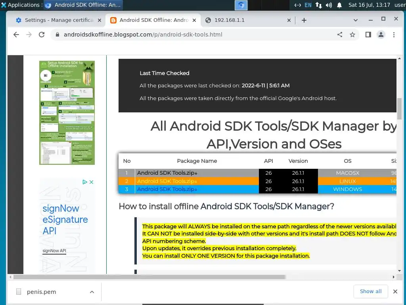406x305 pixels.
Task: Open the Chrome three-dot menu
Action: tap(394, 35)
